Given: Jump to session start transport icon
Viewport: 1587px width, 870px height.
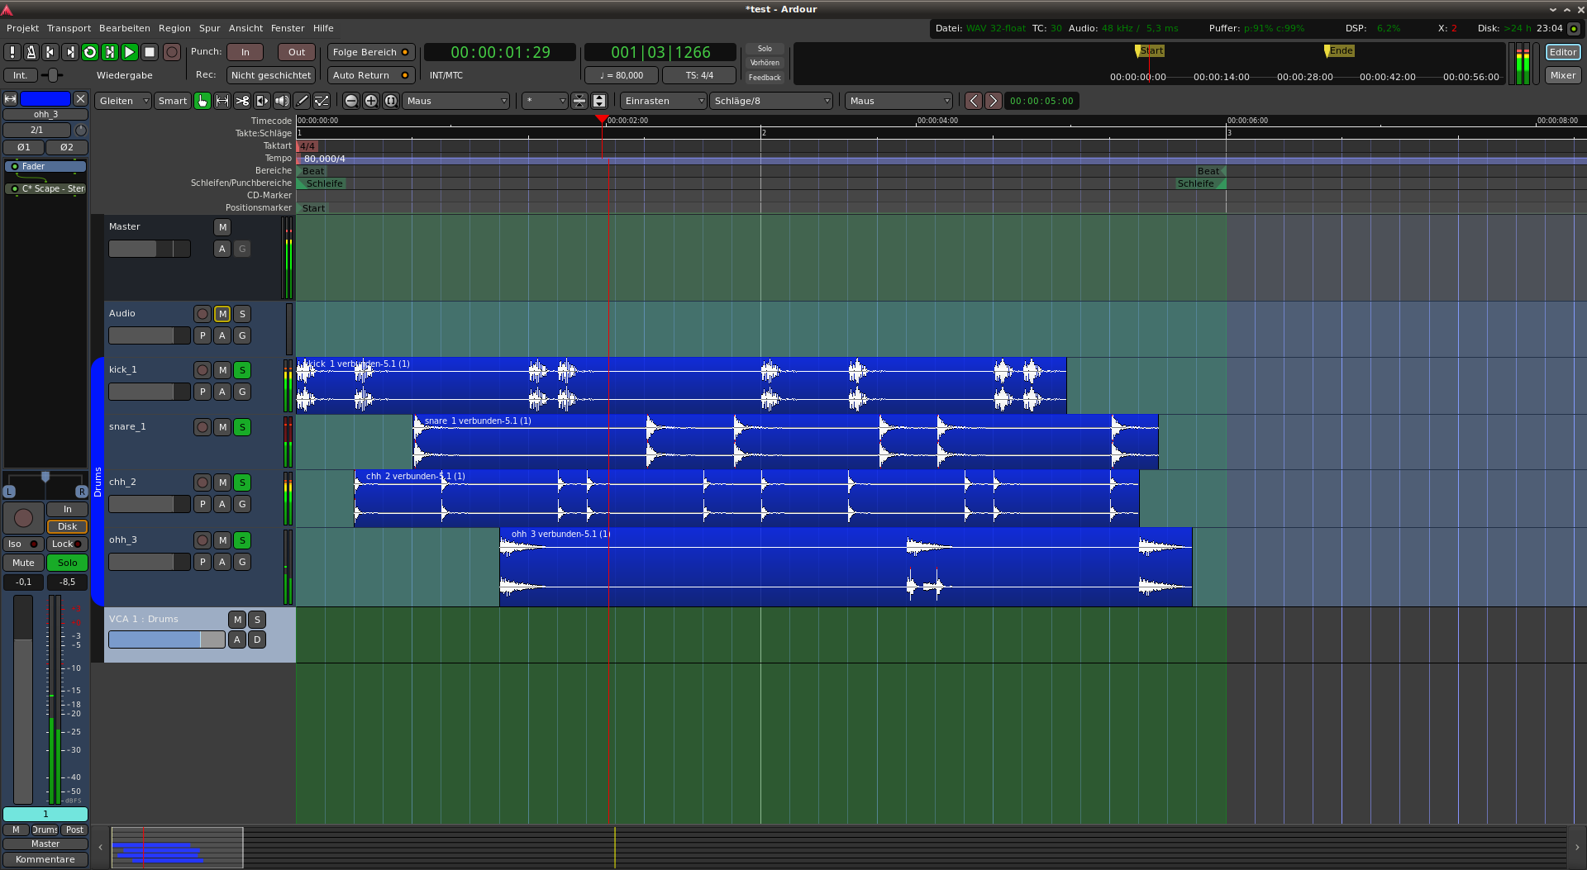Looking at the screenshot, I should (50, 52).
